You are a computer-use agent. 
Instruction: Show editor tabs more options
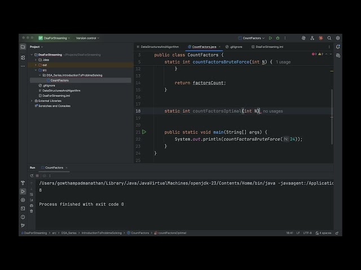pyautogui.click(x=329, y=47)
